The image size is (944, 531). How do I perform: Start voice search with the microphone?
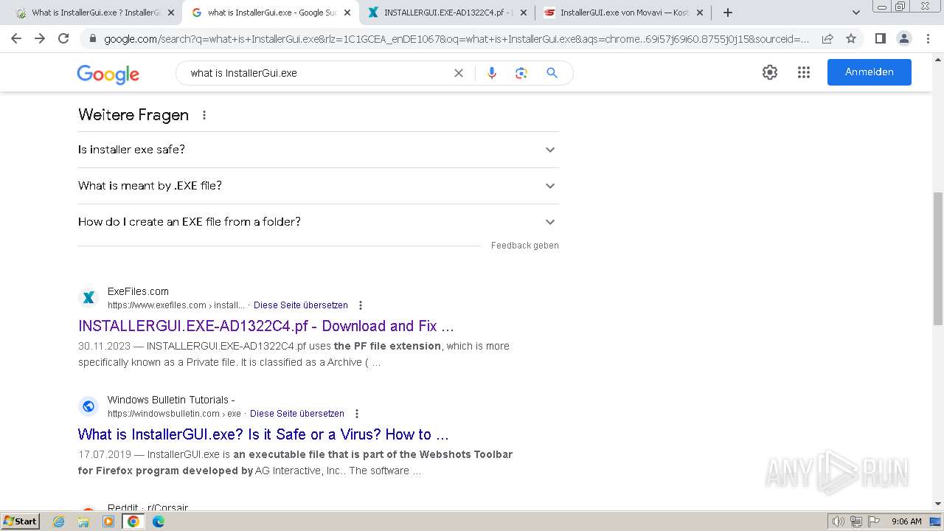492,73
